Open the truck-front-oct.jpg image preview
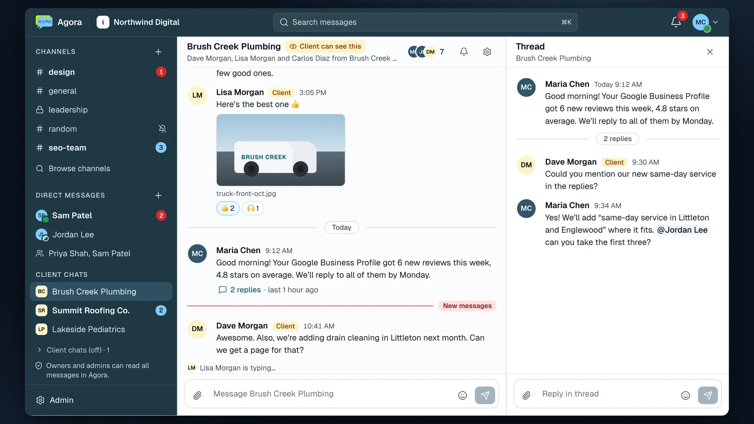 pyautogui.click(x=281, y=150)
